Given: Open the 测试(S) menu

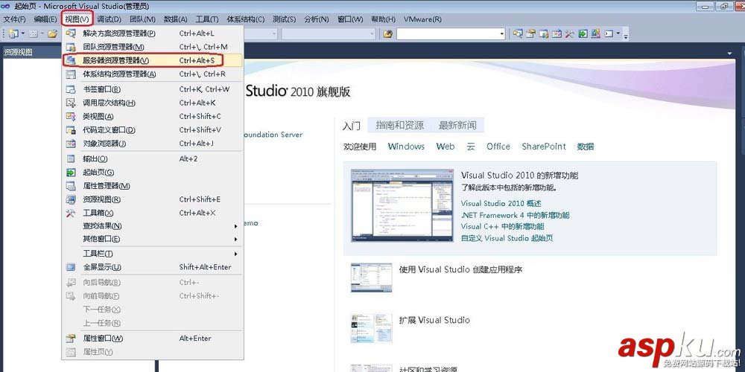Looking at the screenshot, I should click(x=284, y=19).
